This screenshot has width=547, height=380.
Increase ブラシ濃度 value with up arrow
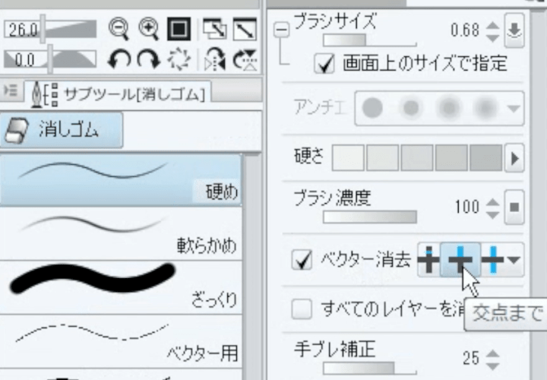coord(492,202)
